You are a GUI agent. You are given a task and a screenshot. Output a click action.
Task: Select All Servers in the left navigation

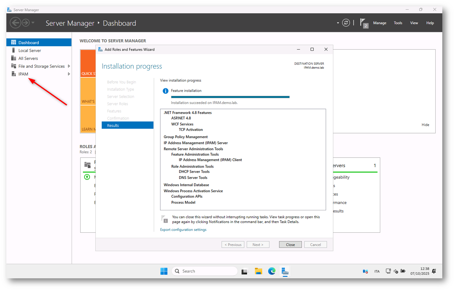point(39,58)
